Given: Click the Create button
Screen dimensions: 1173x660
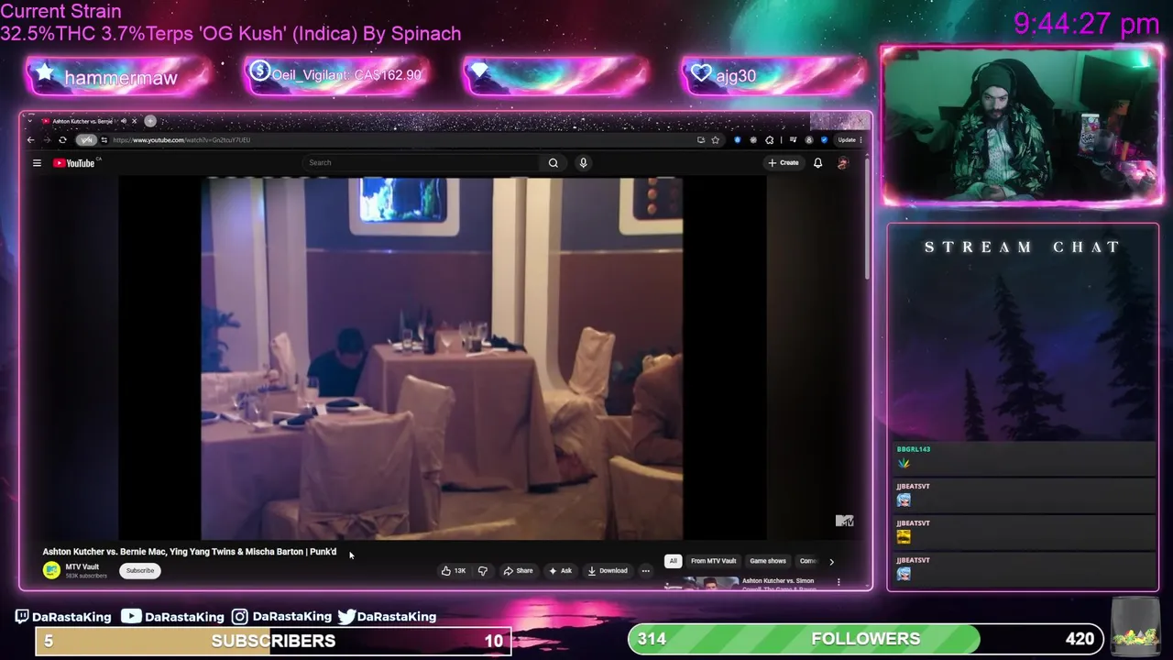Looking at the screenshot, I should (x=784, y=163).
